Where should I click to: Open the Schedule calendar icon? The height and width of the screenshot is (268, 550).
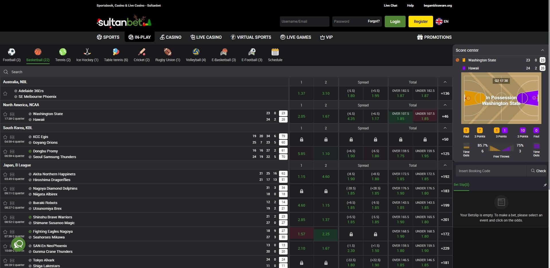pyautogui.click(x=275, y=52)
